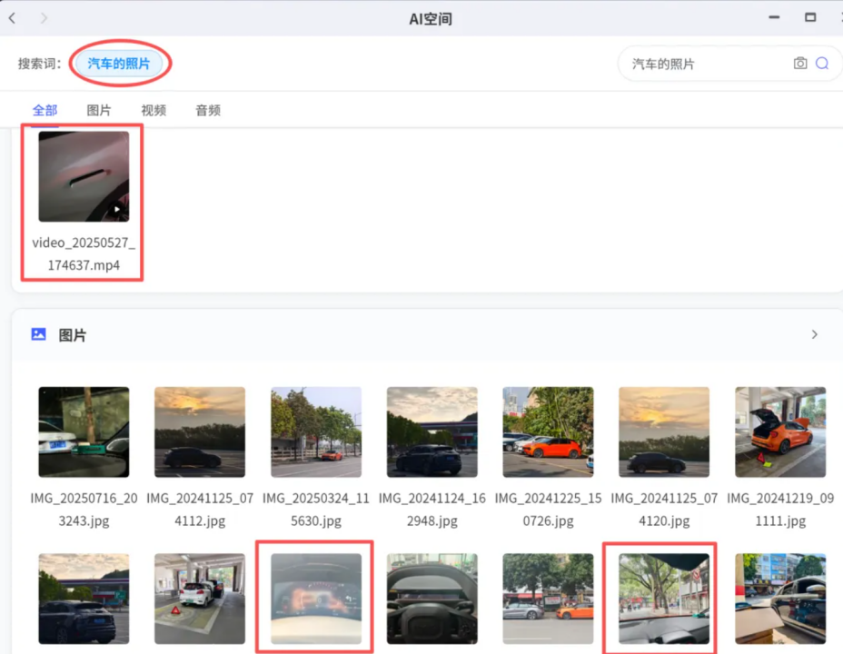Open the 视频 tab
The image size is (843, 654).
point(154,110)
